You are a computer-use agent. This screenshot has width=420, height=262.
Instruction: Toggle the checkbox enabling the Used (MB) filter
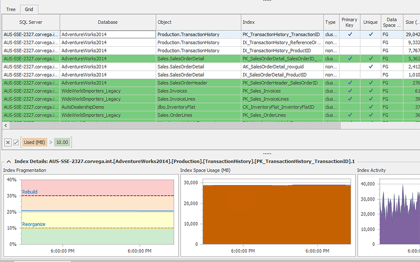click(x=15, y=142)
